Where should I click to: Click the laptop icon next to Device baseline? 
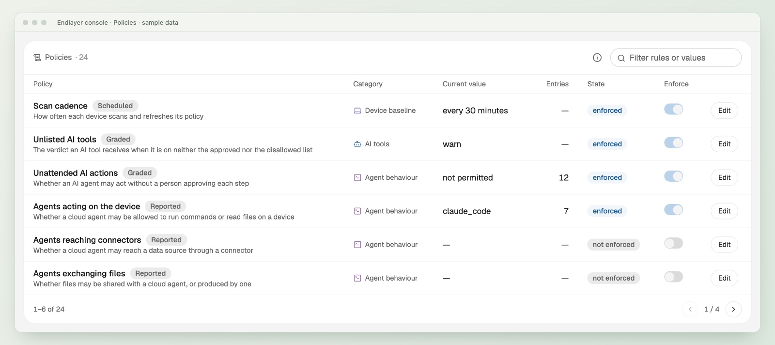357,110
